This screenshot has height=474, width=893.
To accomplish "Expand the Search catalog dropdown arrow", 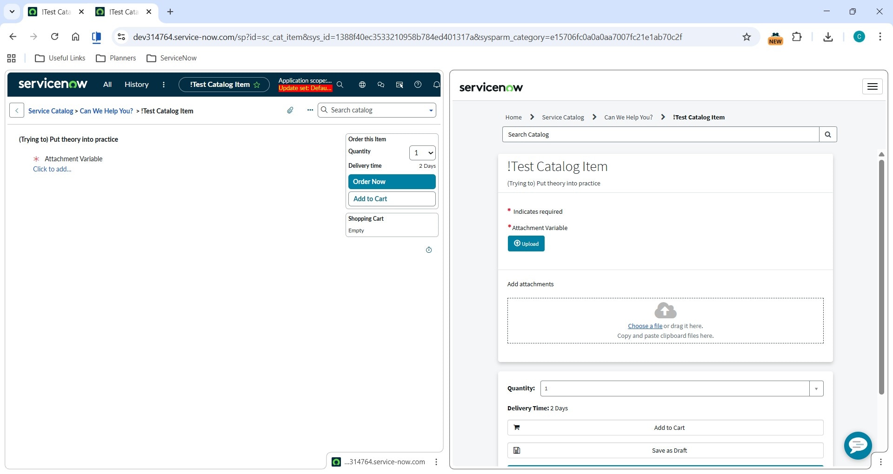I will click(x=431, y=111).
